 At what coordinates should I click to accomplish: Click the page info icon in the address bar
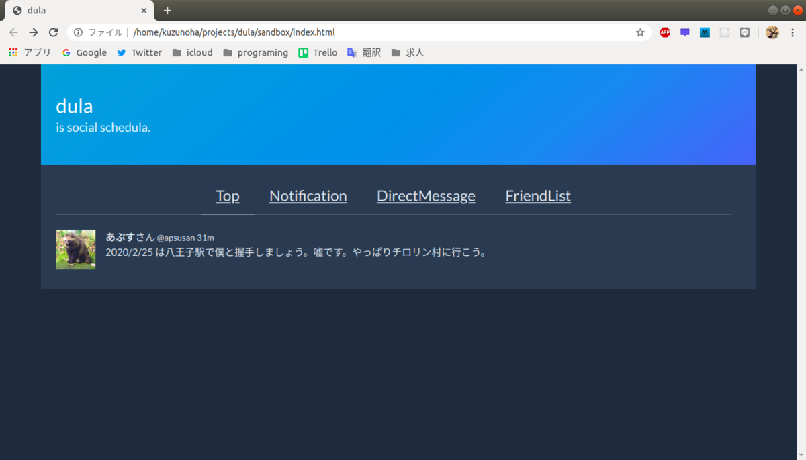(79, 32)
